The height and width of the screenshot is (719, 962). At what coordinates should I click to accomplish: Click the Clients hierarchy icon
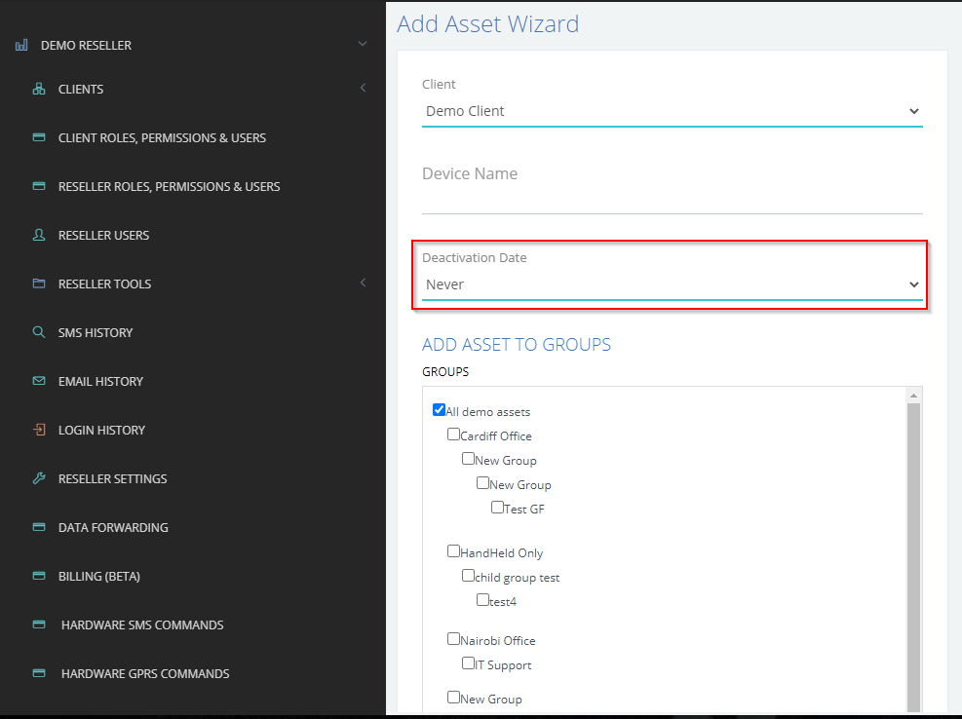[x=39, y=89]
